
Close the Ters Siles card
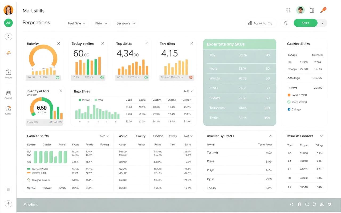192,43
